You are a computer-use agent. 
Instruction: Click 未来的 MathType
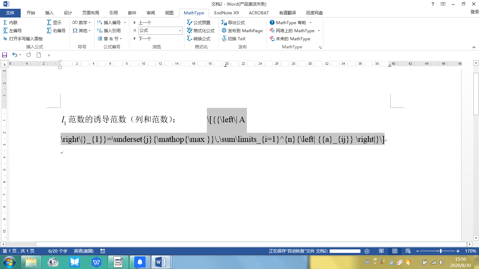(290, 39)
